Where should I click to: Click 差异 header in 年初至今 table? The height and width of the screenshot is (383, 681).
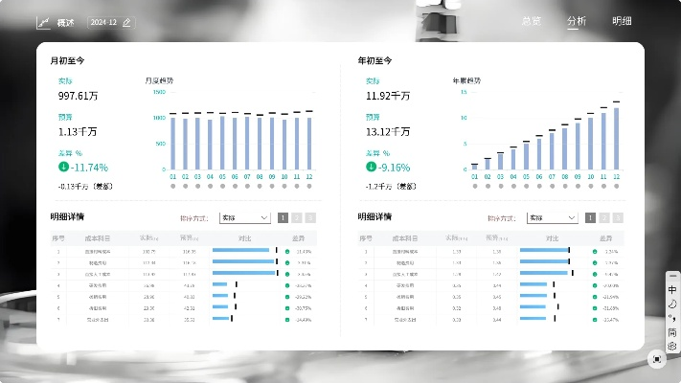(606, 238)
